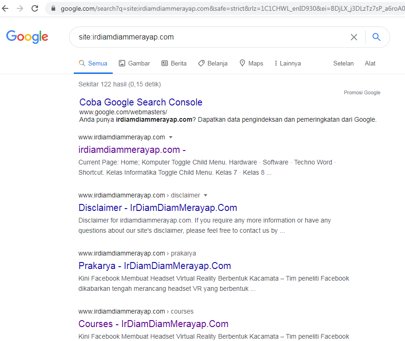Click the disclaimer breadcrumb URL text
405x341 pixels.
[139, 195]
